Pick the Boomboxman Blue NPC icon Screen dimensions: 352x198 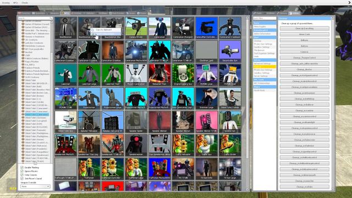pyautogui.click(x=113, y=28)
